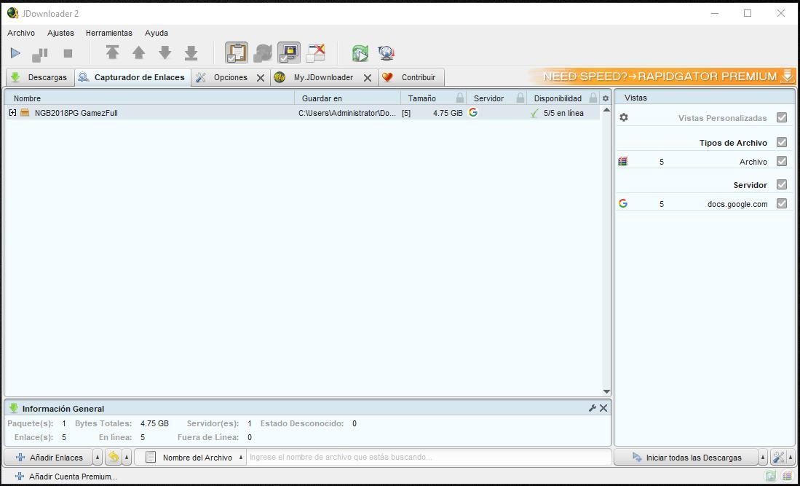The width and height of the screenshot is (800, 486).
Task: Toggle the docs.google.com checkbox
Action: 782,204
